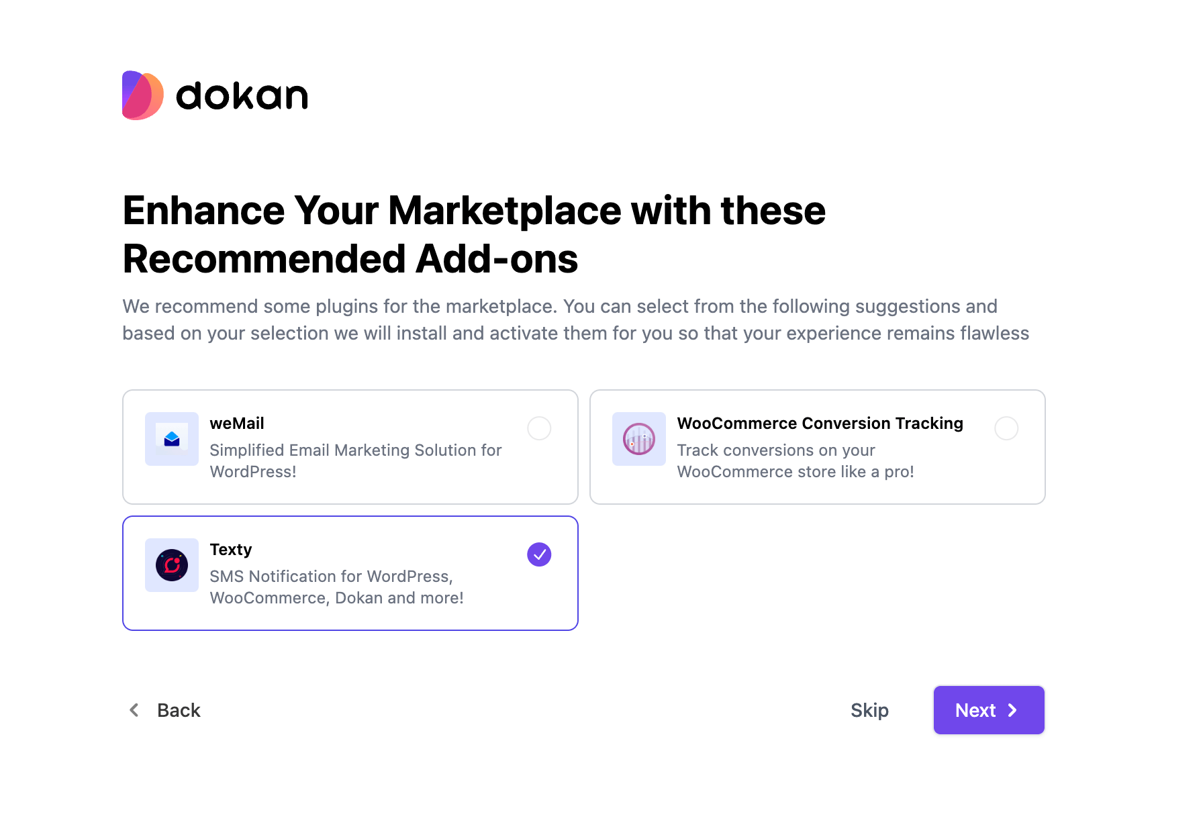The width and height of the screenshot is (1203, 839).
Task: Select the WooCommerce Conversion Tracking radio circle
Action: pos(1006,428)
